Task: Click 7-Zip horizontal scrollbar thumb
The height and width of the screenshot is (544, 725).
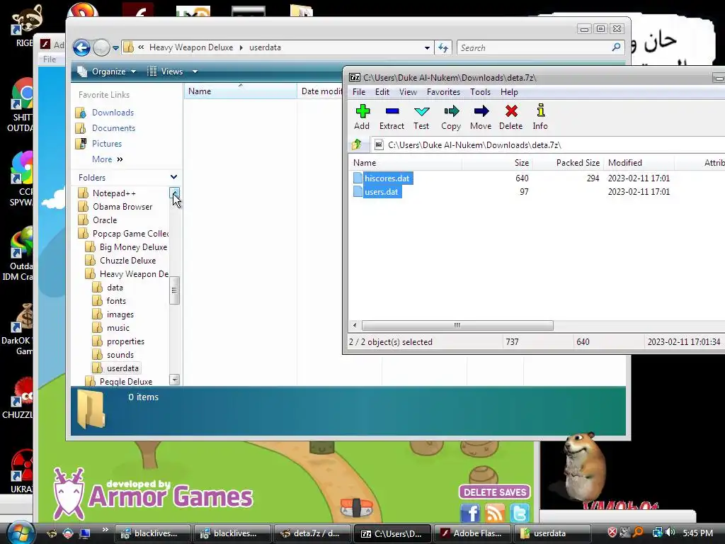Action: click(x=457, y=325)
